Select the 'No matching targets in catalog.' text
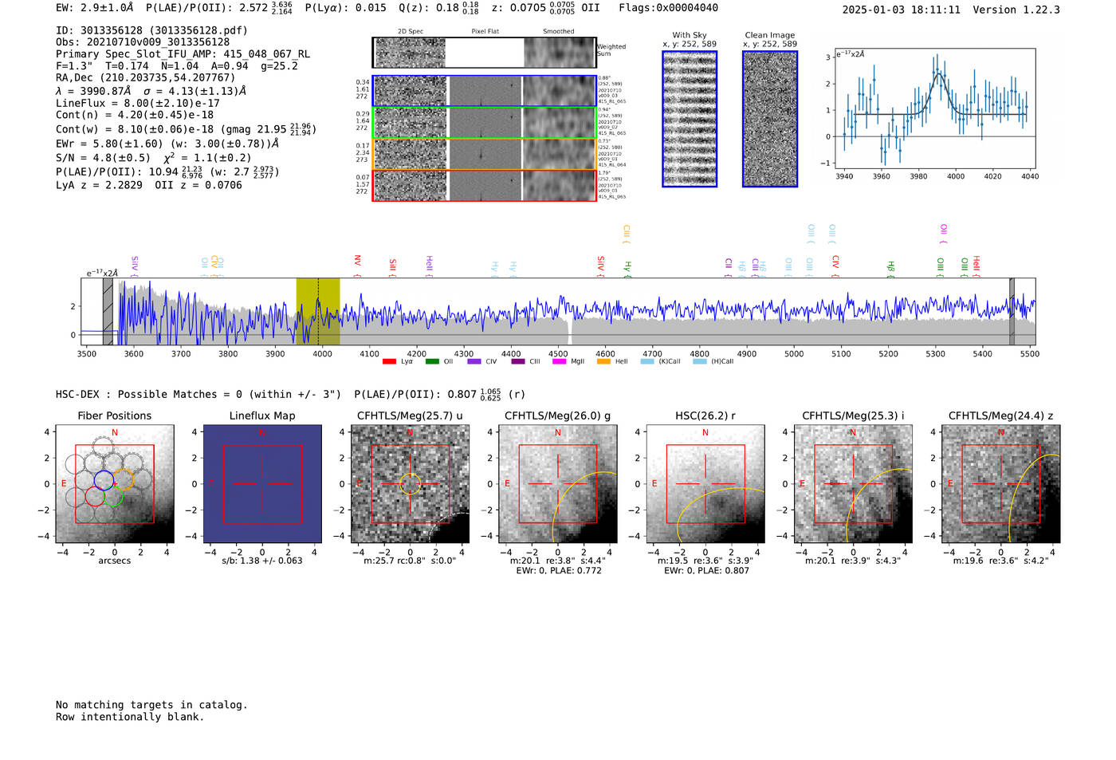1116x760 pixels. [x=151, y=705]
